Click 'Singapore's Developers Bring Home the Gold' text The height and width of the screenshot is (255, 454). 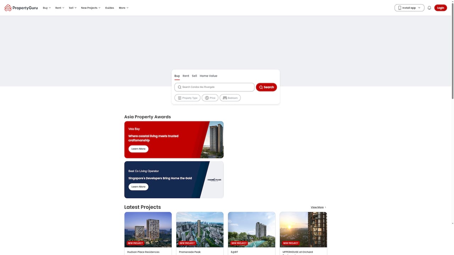(x=160, y=178)
